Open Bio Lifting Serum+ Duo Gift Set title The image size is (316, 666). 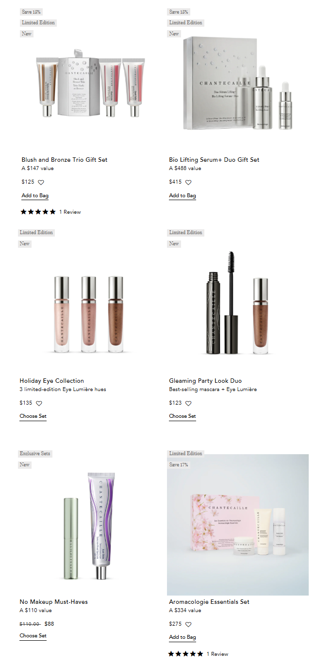tap(214, 160)
